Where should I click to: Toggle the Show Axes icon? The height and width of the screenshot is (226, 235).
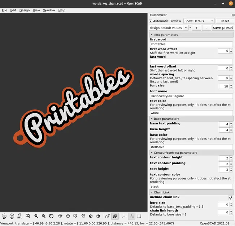(x=124, y=216)
